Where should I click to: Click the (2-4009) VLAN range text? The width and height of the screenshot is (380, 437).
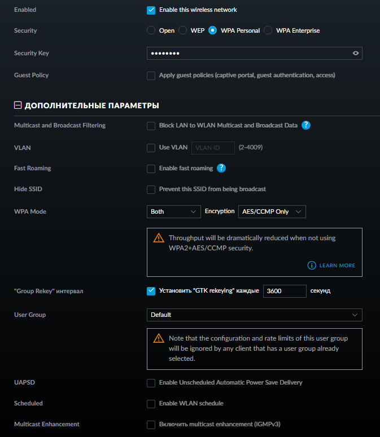tap(251, 147)
